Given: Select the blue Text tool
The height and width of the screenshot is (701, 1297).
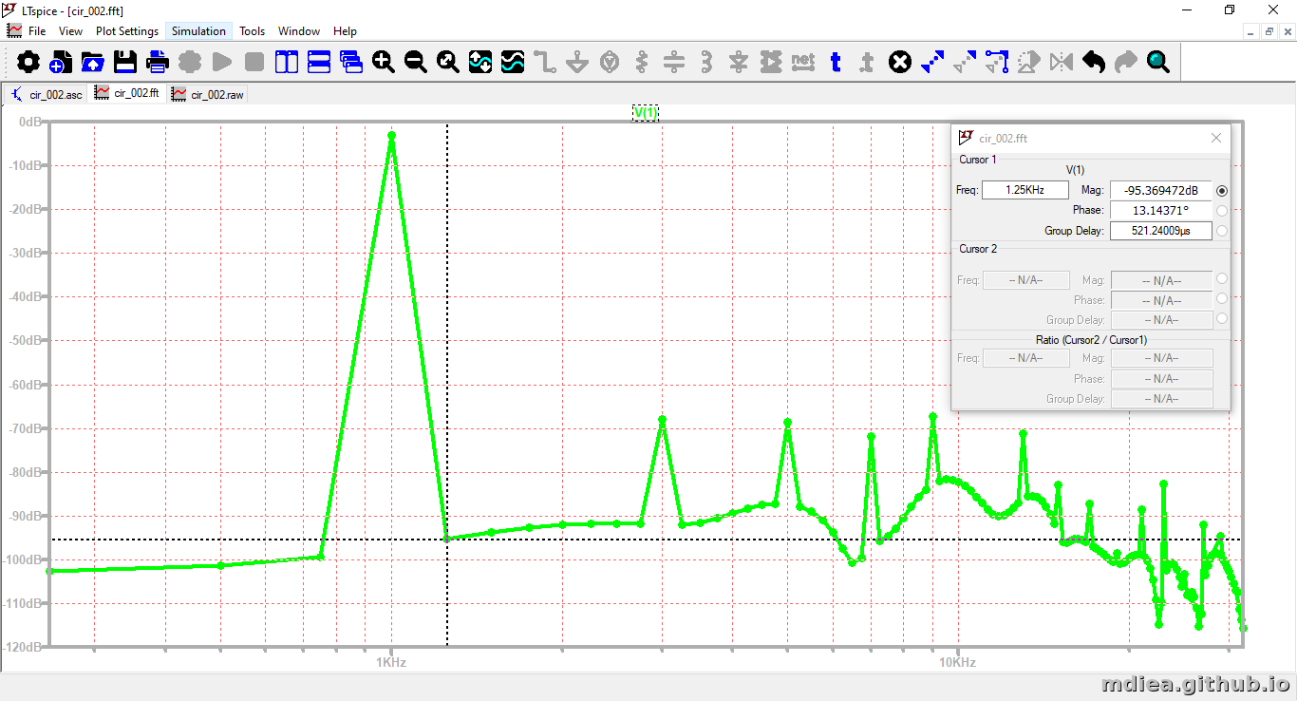Looking at the screenshot, I should pyautogui.click(x=836, y=63).
